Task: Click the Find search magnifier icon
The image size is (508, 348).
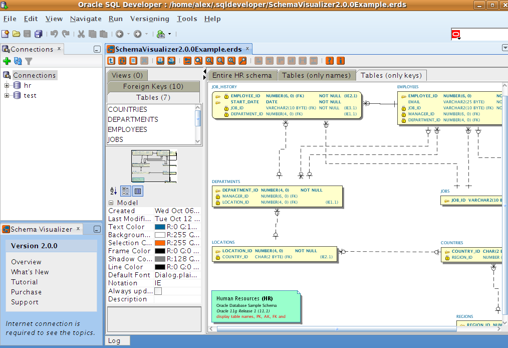Action: tap(242, 61)
